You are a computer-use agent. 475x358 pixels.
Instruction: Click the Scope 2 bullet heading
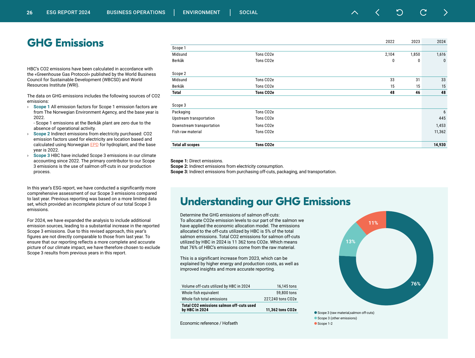click(x=42, y=134)
